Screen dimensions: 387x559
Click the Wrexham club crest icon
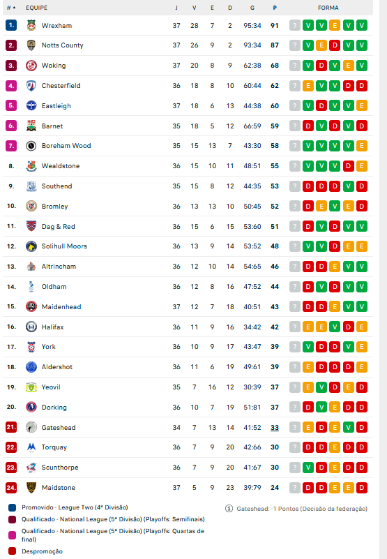point(31,25)
